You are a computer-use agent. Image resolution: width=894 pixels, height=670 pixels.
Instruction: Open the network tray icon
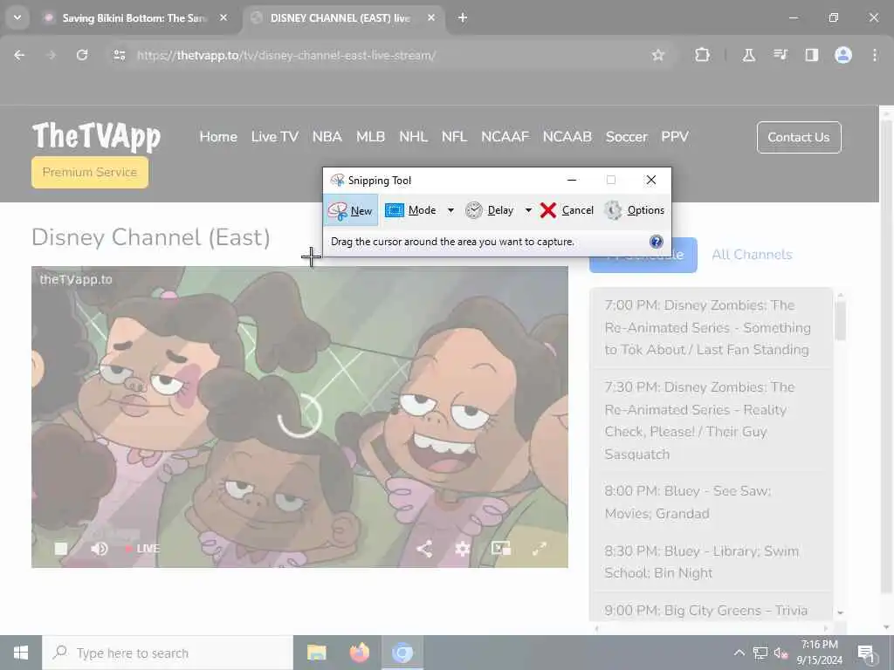pos(760,653)
